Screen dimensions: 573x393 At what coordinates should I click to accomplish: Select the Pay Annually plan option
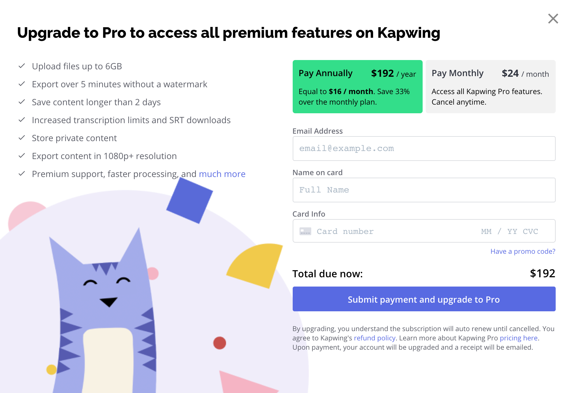pos(357,87)
